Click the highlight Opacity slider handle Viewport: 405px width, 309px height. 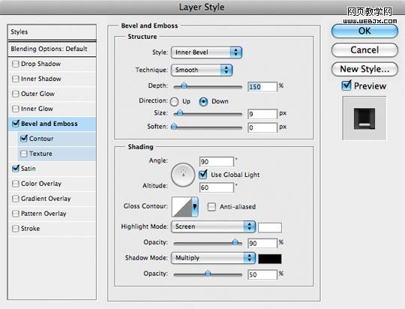(x=235, y=242)
